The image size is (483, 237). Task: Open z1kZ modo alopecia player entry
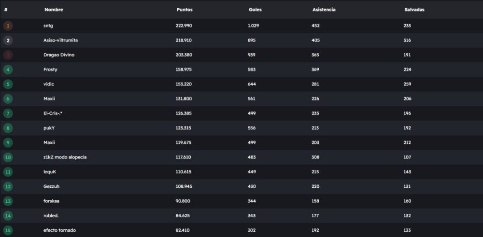(65, 157)
